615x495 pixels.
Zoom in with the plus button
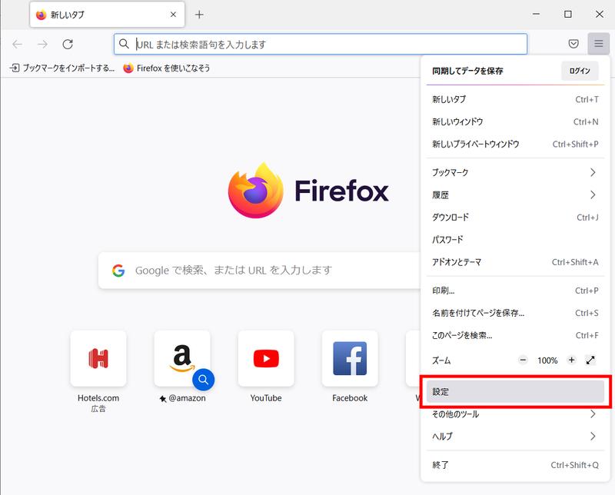[571, 360]
